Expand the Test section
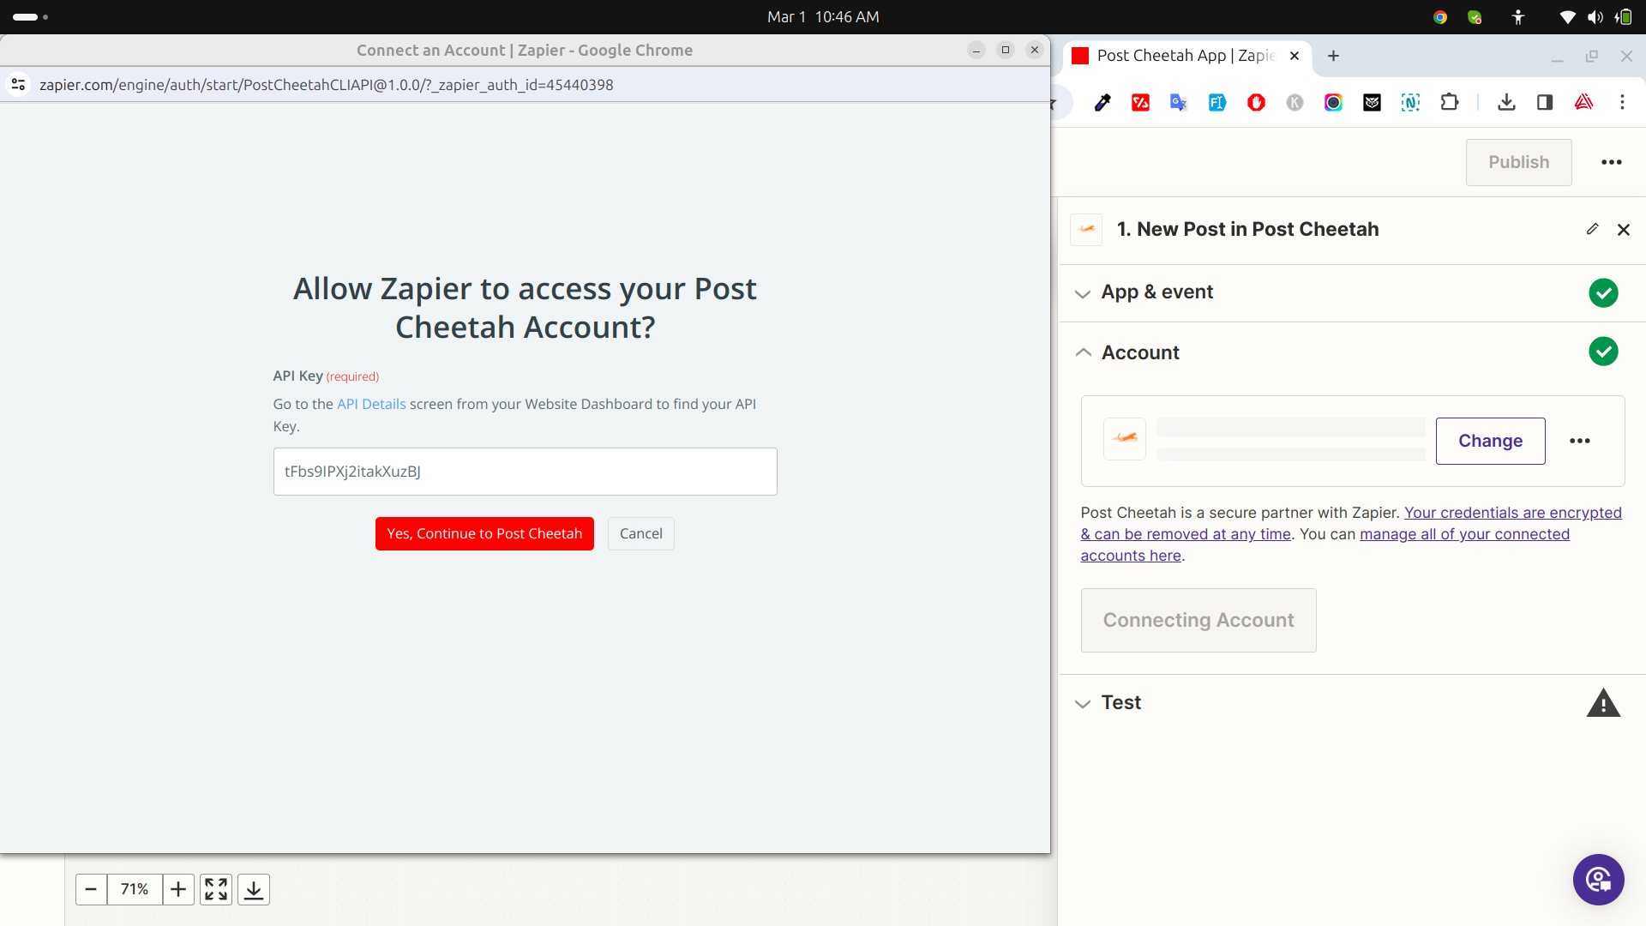Screen dimensions: 1646x926 (1083, 703)
